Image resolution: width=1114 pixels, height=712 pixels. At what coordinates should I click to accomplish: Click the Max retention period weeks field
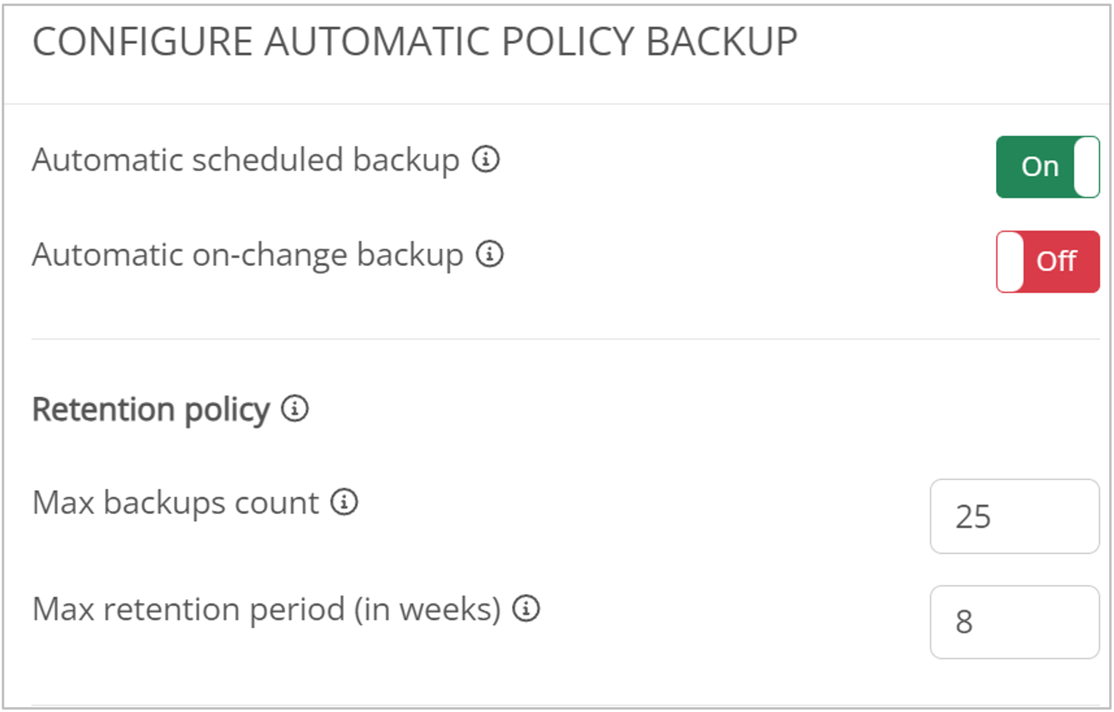tap(1014, 622)
